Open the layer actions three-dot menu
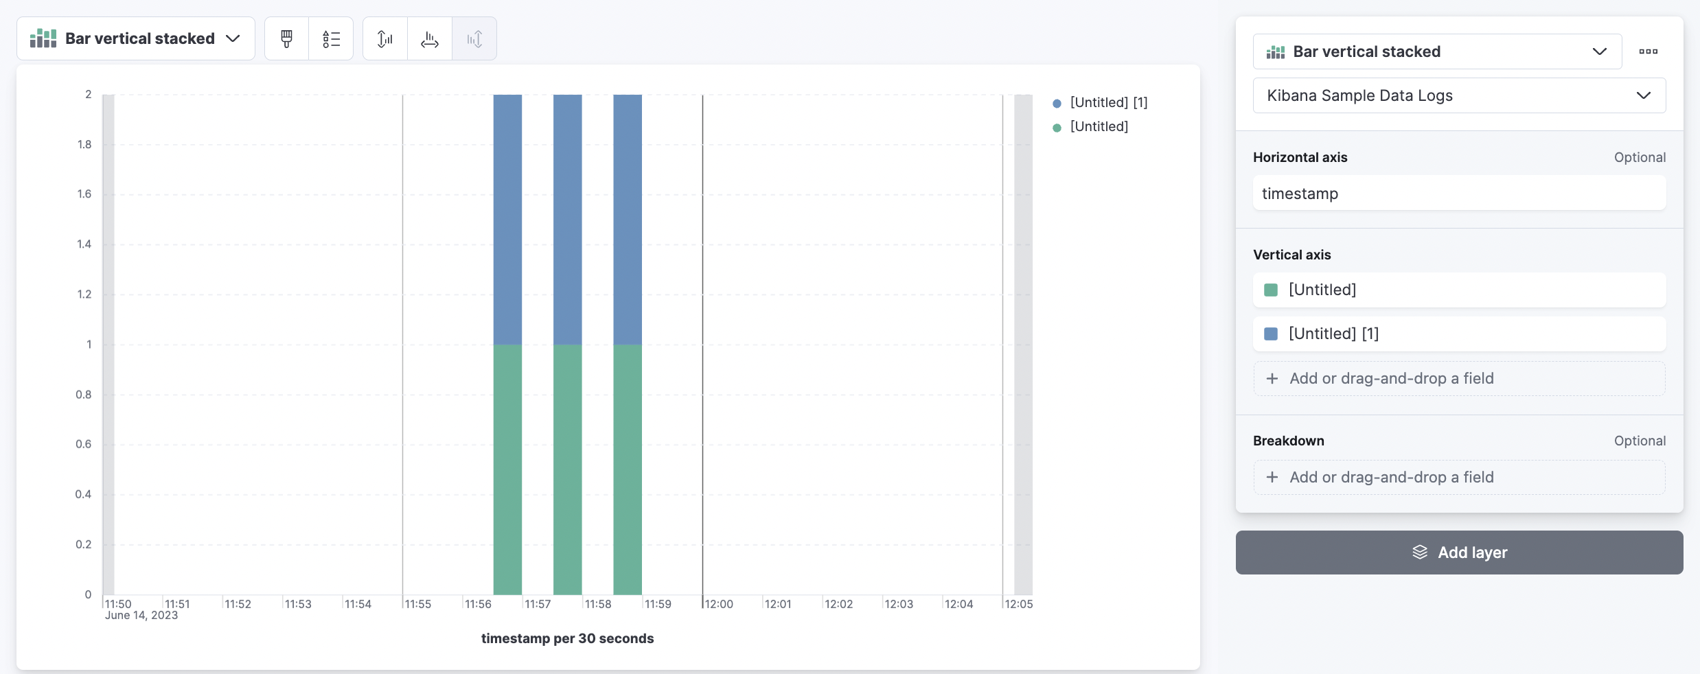 point(1648,51)
